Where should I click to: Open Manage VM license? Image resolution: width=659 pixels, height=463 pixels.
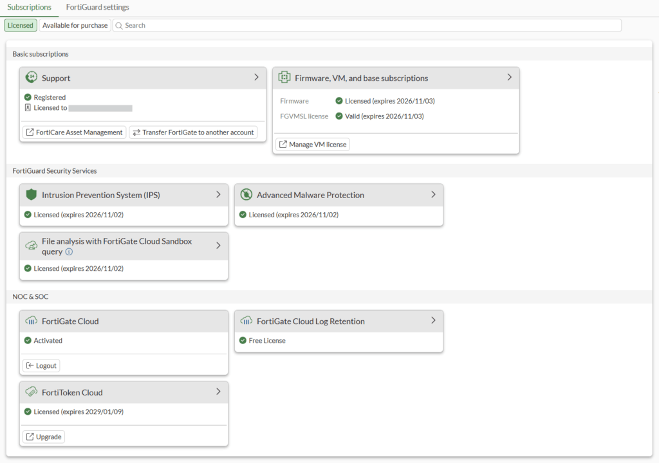(x=313, y=145)
